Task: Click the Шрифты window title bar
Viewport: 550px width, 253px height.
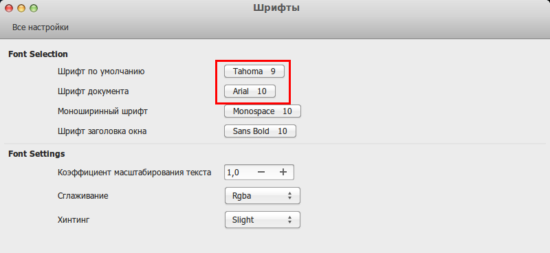Action: click(x=276, y=8)
